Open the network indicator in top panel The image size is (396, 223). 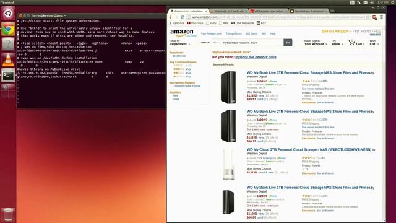coord(359,2)
